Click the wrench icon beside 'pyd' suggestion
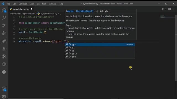Image resolution: width=177 pixels, height=99 pixels. [67, 57]
